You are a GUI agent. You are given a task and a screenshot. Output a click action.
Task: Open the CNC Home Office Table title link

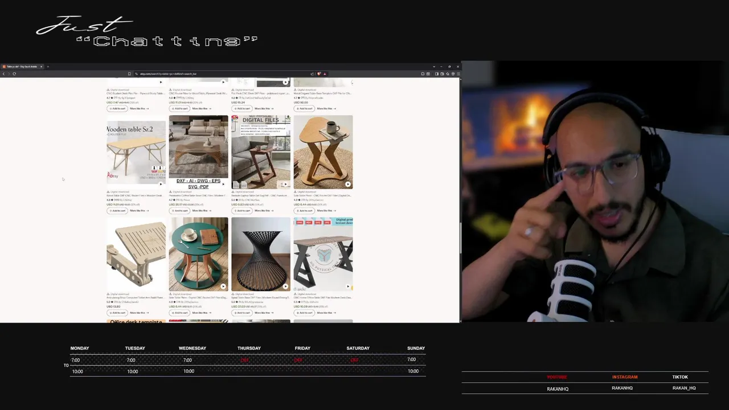click(x=323, y=297)
